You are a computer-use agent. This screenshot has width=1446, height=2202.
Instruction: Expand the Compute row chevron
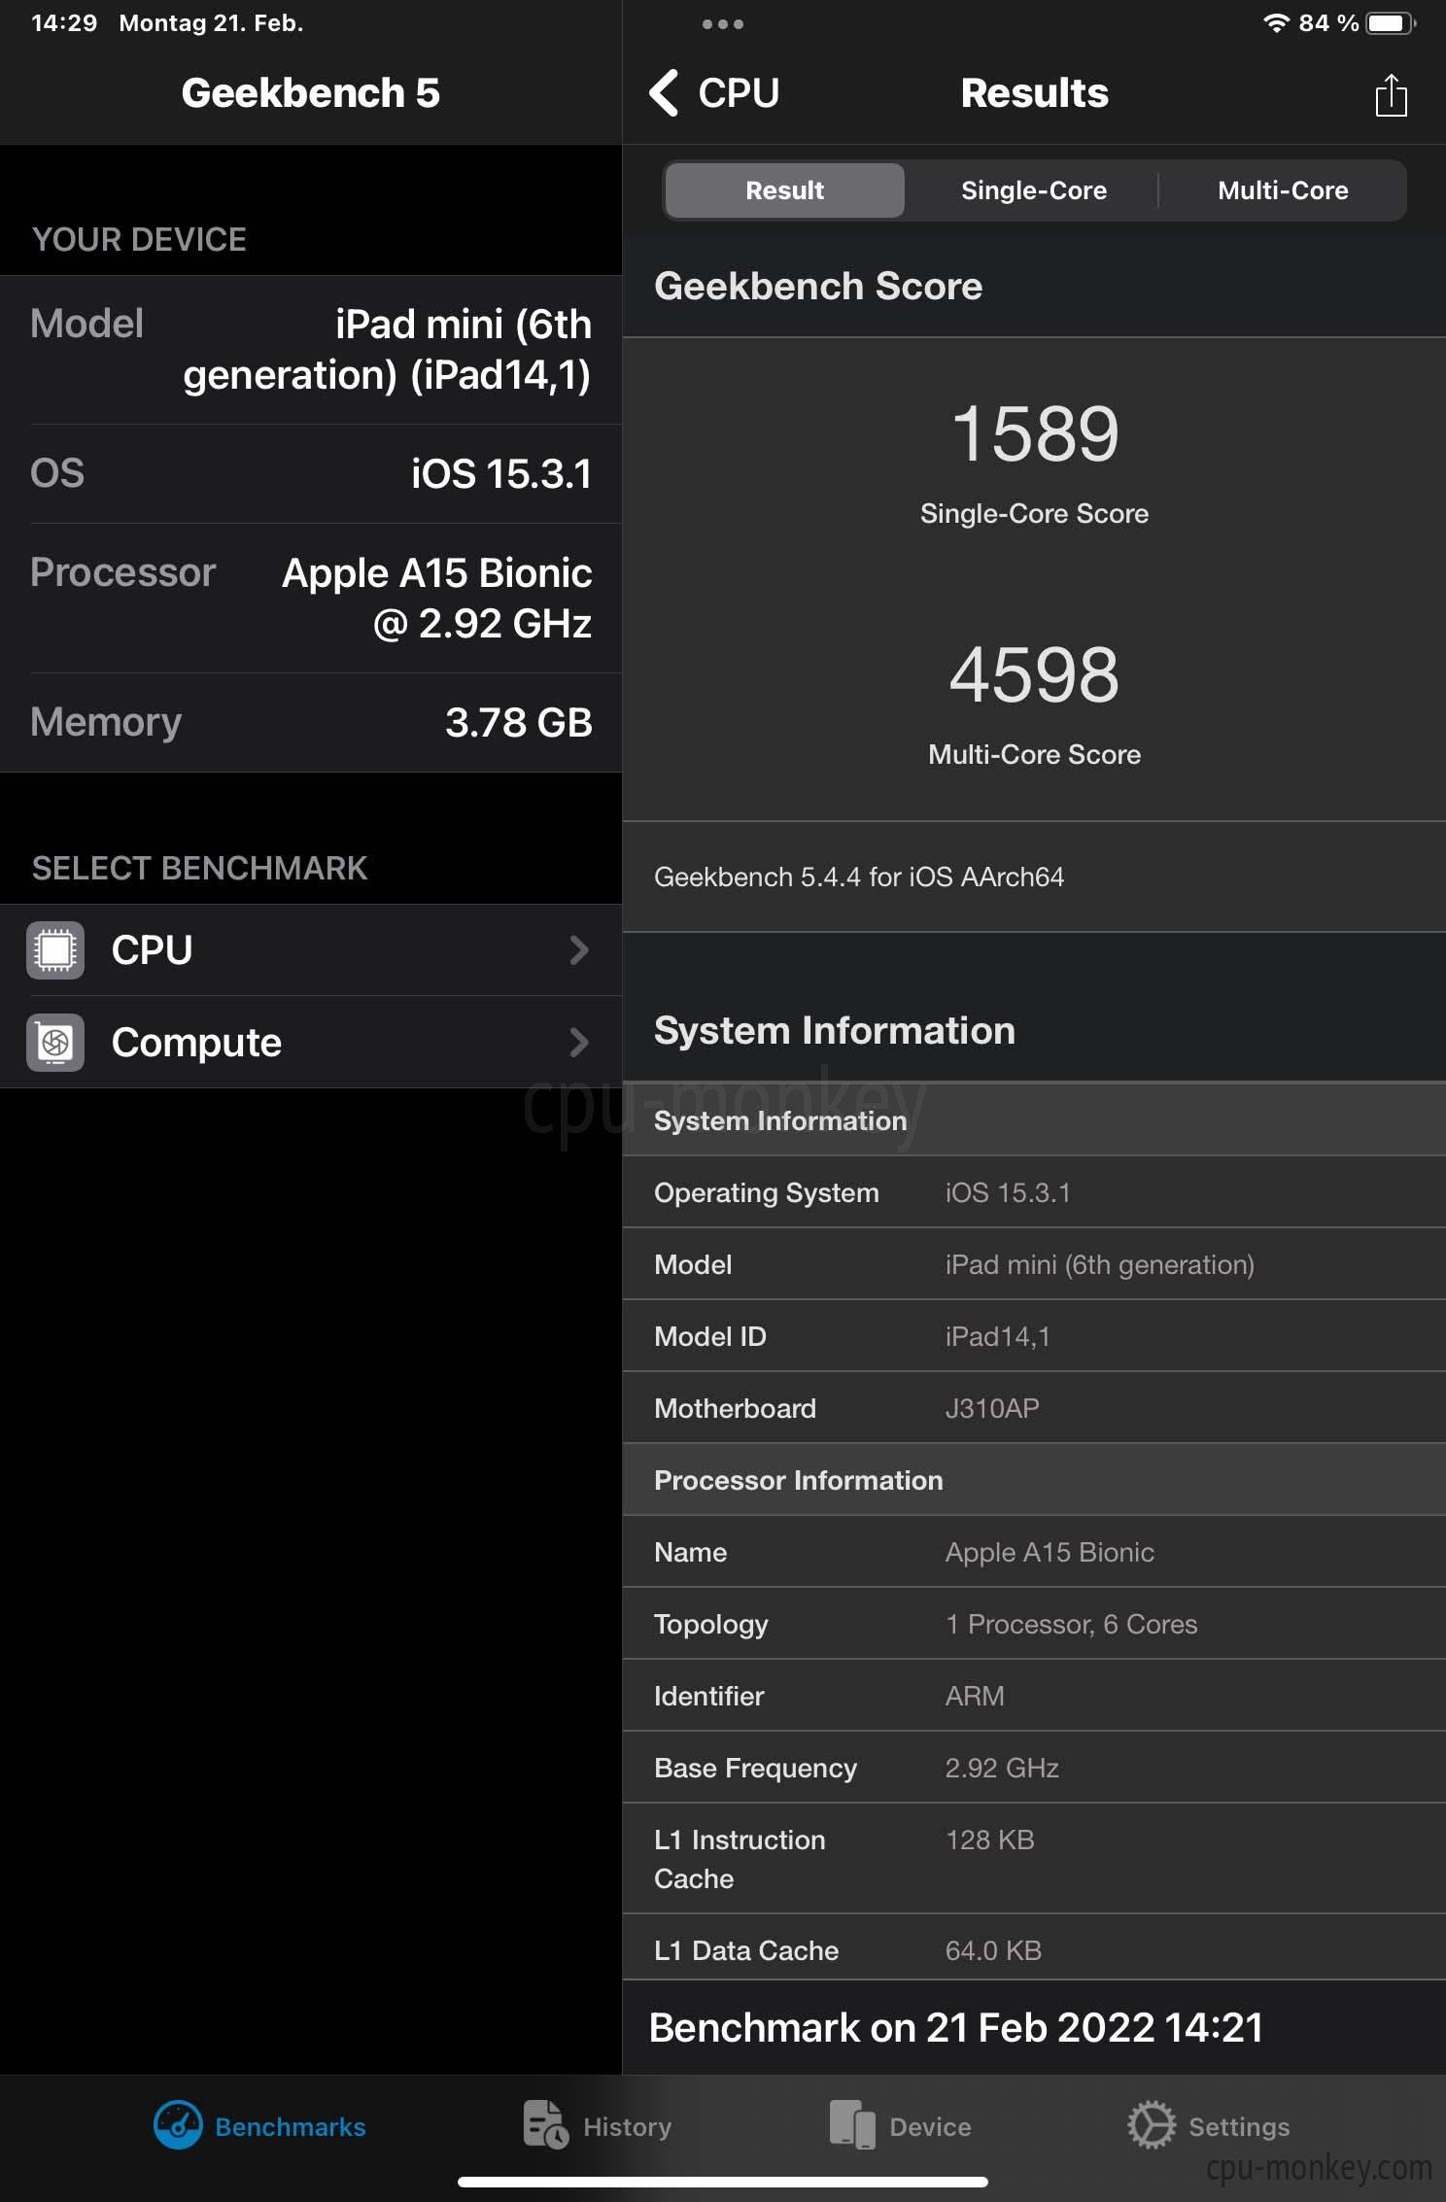579,1043
